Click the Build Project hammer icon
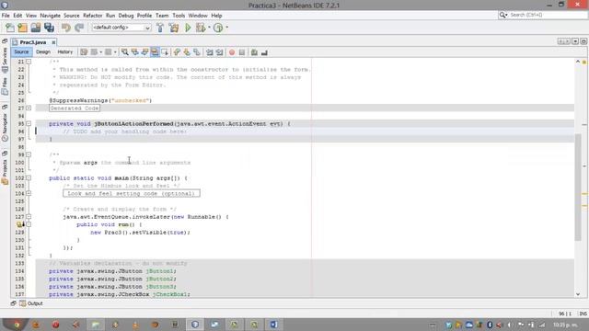The width and height of the screenshot is (589, 331). click(x=160, y=28)
